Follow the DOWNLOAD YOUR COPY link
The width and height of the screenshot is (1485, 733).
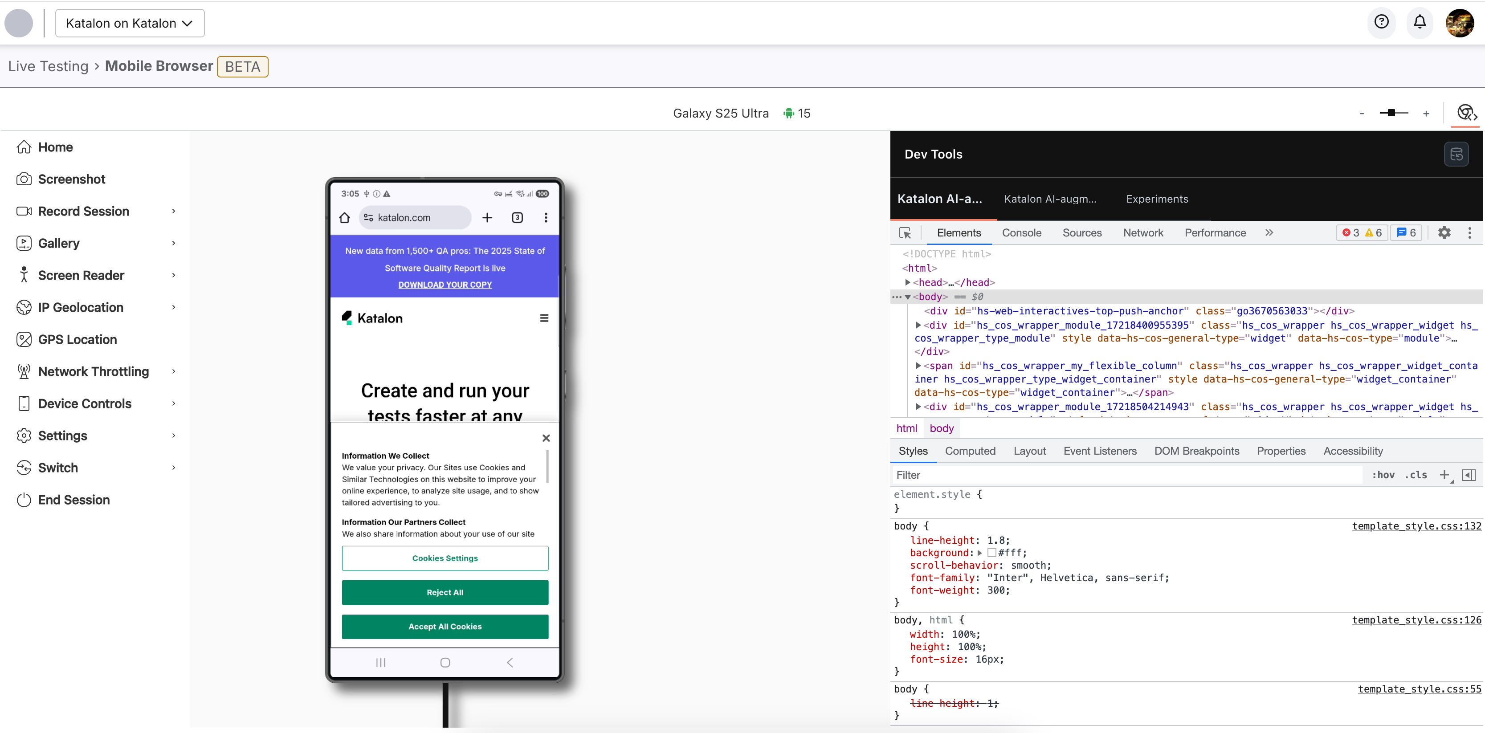tap(445, 285)
